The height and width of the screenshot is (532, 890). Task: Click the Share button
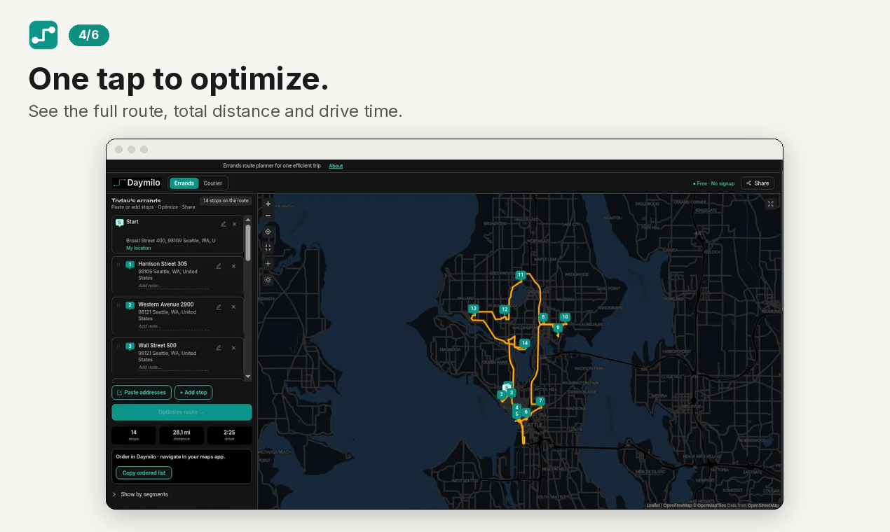point(758,183)
